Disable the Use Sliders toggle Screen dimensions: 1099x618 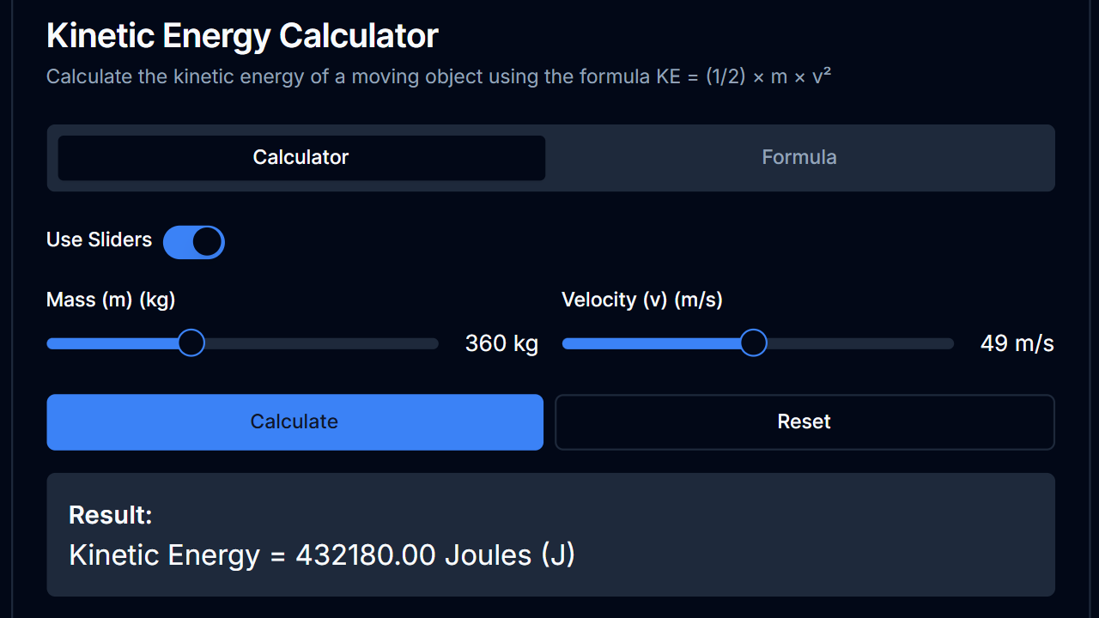(x=194, y=242)
